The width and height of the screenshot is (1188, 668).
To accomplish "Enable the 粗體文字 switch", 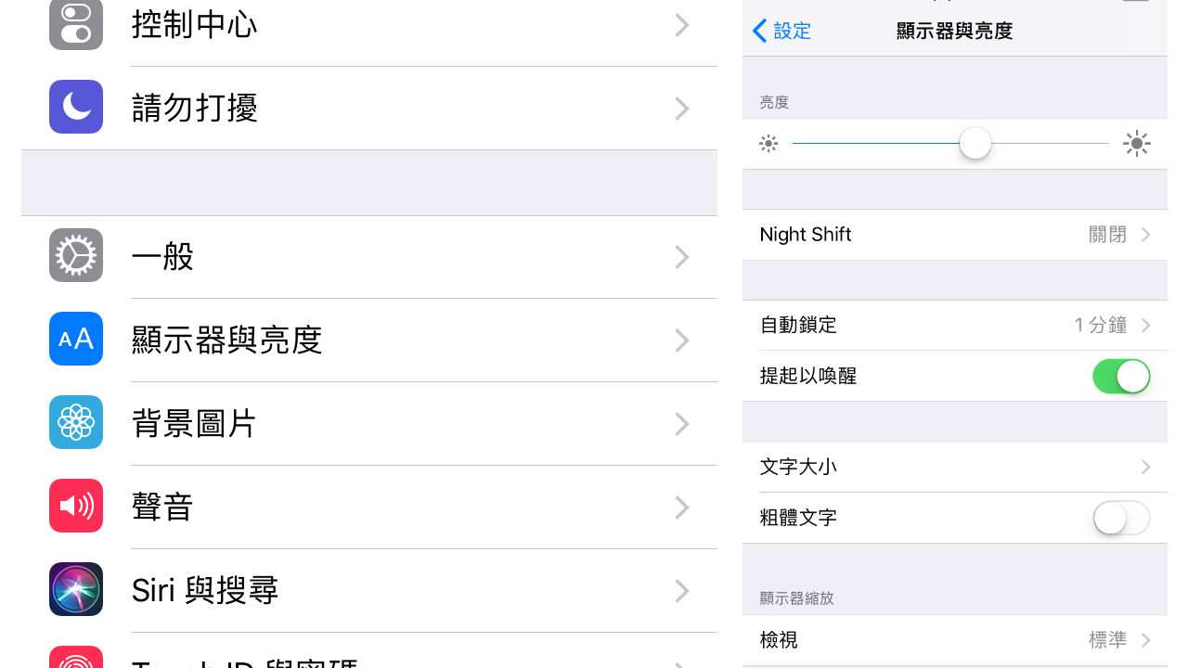I will pos(1121,518).
